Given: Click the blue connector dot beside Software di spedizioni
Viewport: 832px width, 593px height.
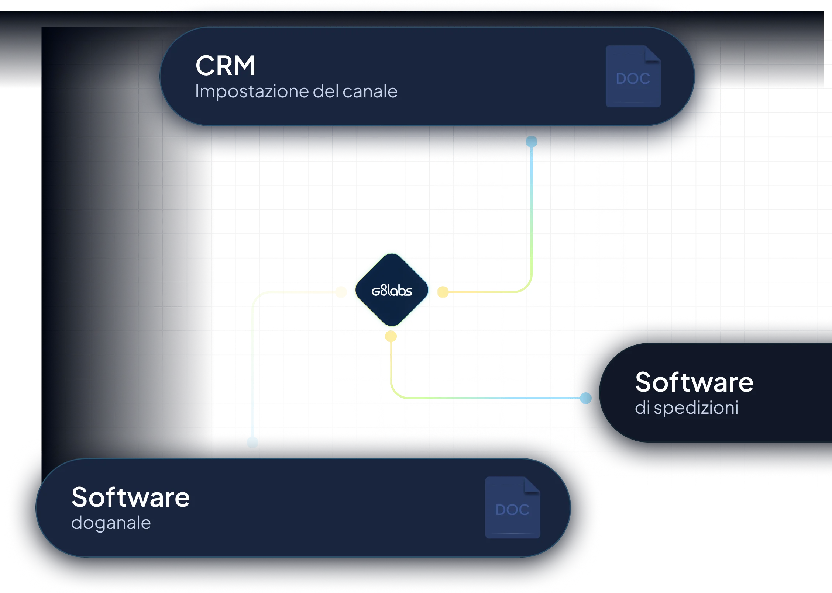Looking at the screenshot, I should pos(586,398).
